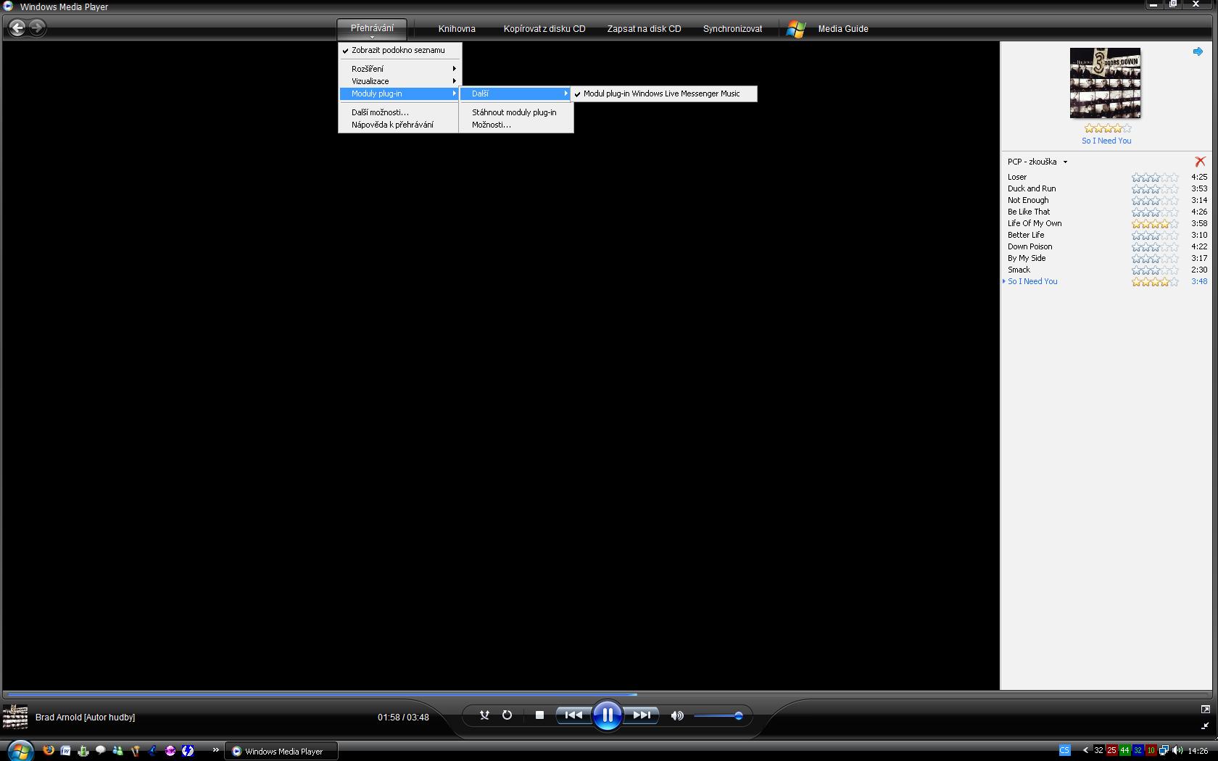The image size is (1218, 761).
Task: Select the track Loser
Action: click(x=1017, y=177)
